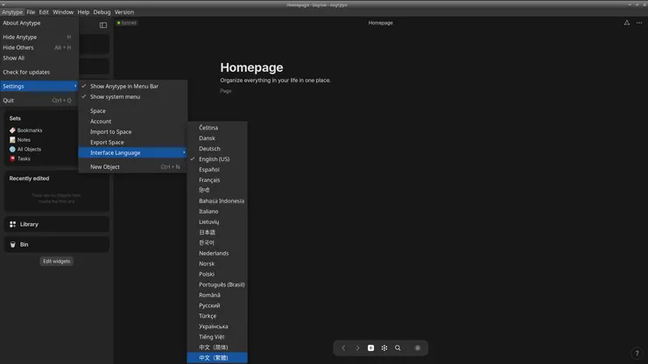Open the Edit menu
The image size is (648, 364).
pyautogui.click(x=44, y=12)
